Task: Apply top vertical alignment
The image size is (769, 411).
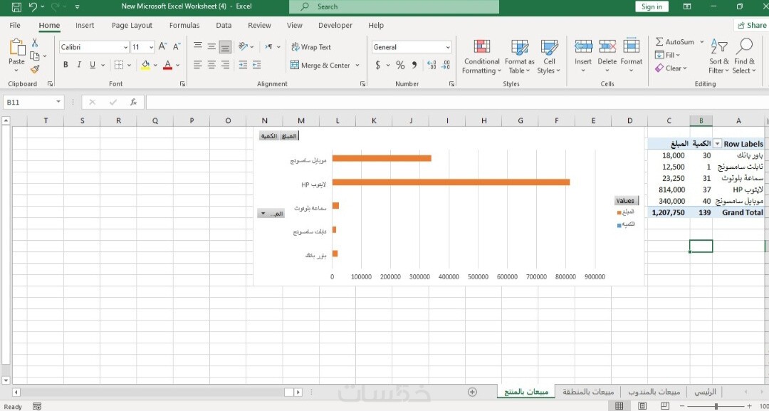Action: 198,46
